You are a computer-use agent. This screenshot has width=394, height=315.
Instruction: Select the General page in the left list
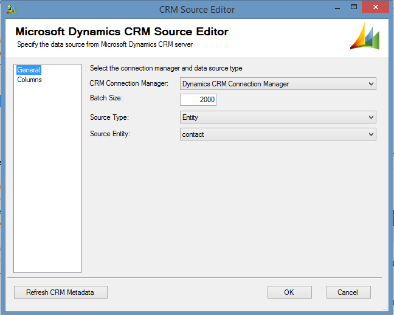pos(29,70)
